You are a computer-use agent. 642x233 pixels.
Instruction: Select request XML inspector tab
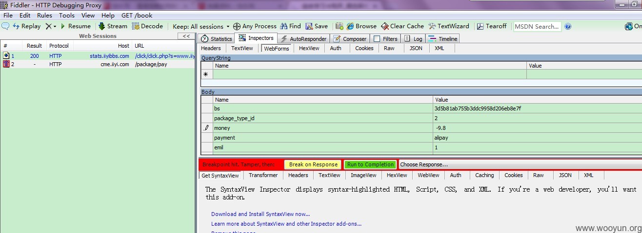[439, 48]
